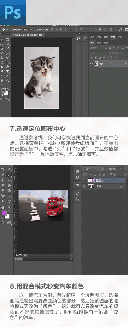
Task: Enable the 自动选择 checkbox
Action: 11,30
